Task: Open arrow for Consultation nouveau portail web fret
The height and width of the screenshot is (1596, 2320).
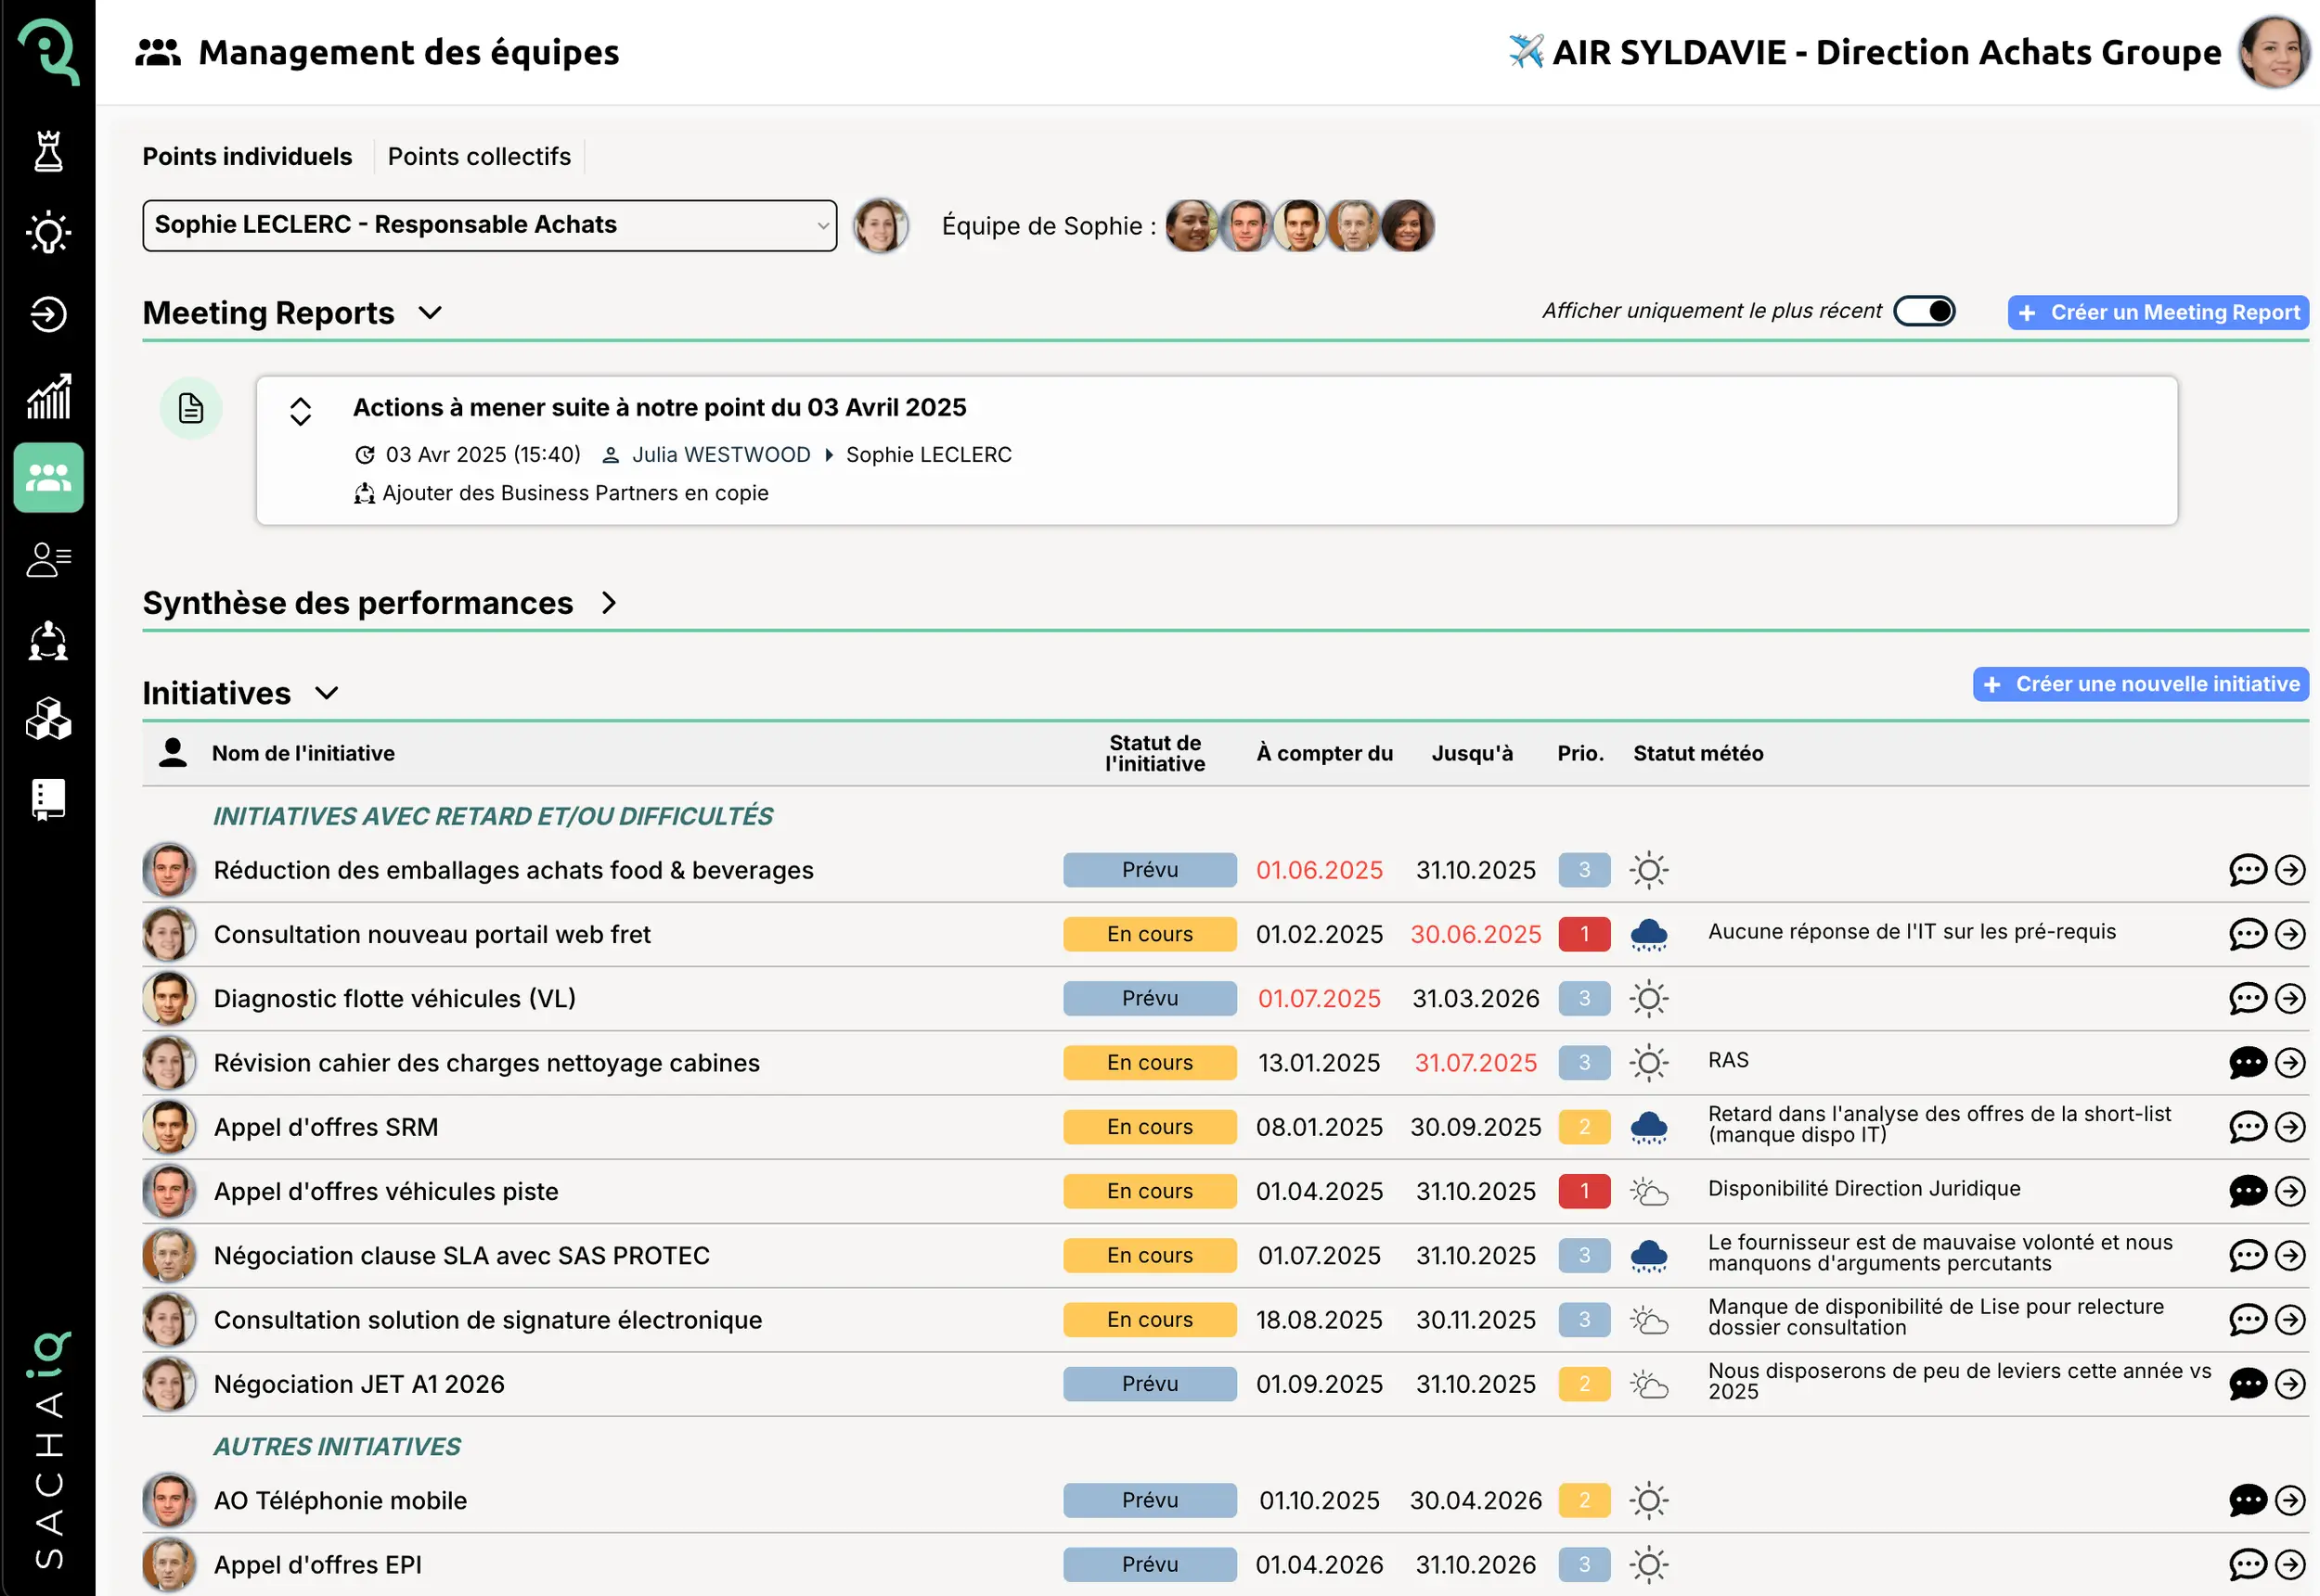Action: pos(2290,934)
